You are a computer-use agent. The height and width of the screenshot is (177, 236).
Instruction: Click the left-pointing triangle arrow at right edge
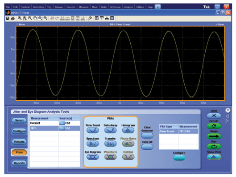228,116
